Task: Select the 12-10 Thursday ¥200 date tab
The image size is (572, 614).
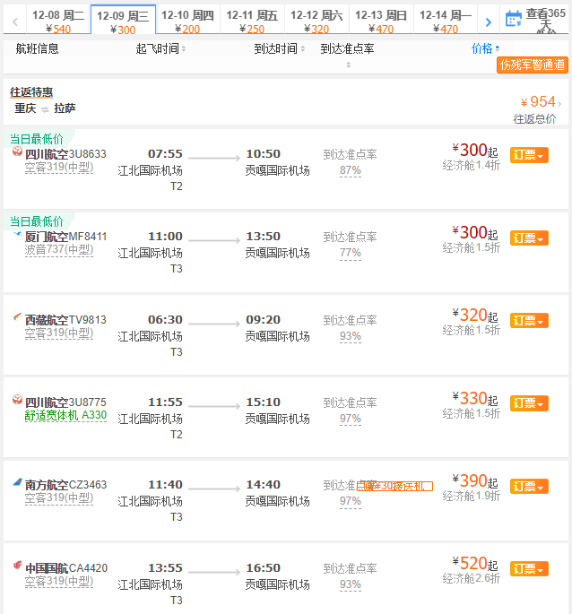Action: (x=187, y=22)
